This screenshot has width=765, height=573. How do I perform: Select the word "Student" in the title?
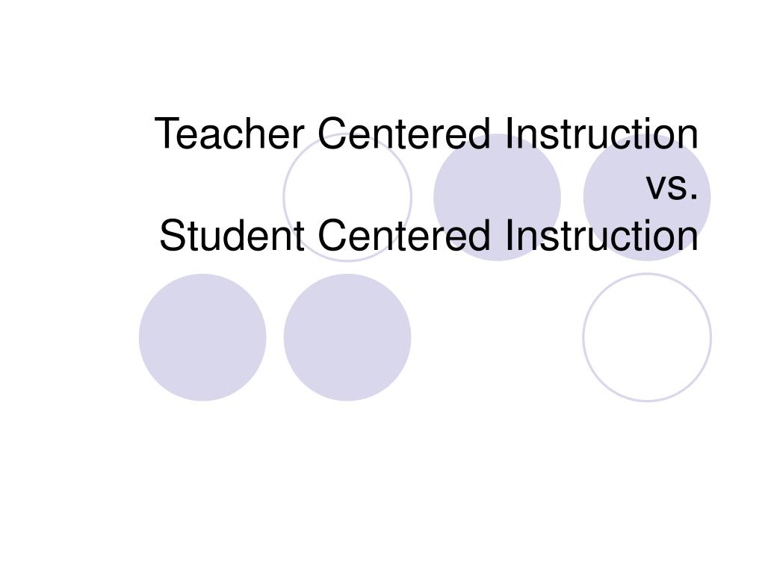[x=232, y=235]
